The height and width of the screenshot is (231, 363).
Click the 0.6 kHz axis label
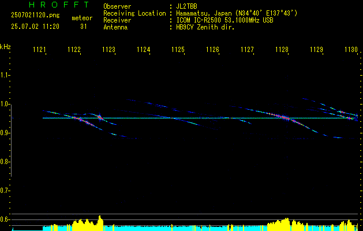pos(5,219)
